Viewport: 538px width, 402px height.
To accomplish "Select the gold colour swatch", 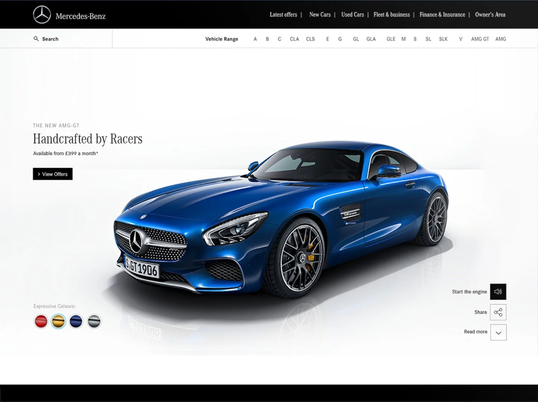I will coord(58,321).
